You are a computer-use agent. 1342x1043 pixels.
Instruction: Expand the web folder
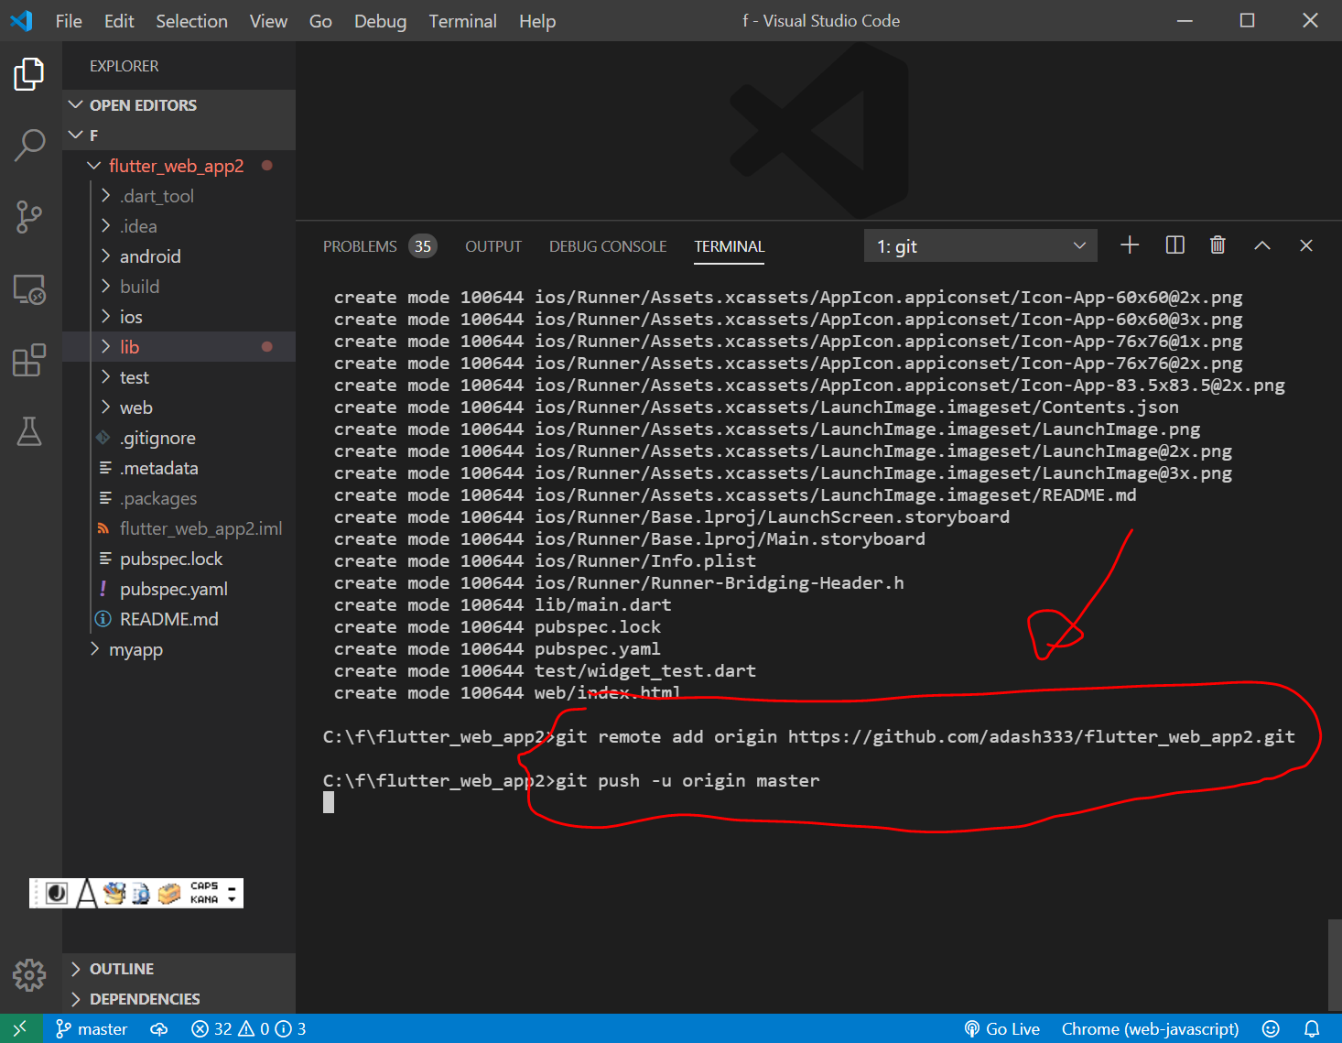coord(179,407)
